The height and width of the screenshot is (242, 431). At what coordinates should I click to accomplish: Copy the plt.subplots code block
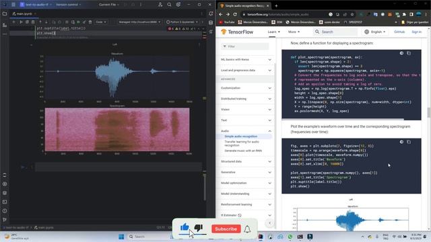(409, 142)
